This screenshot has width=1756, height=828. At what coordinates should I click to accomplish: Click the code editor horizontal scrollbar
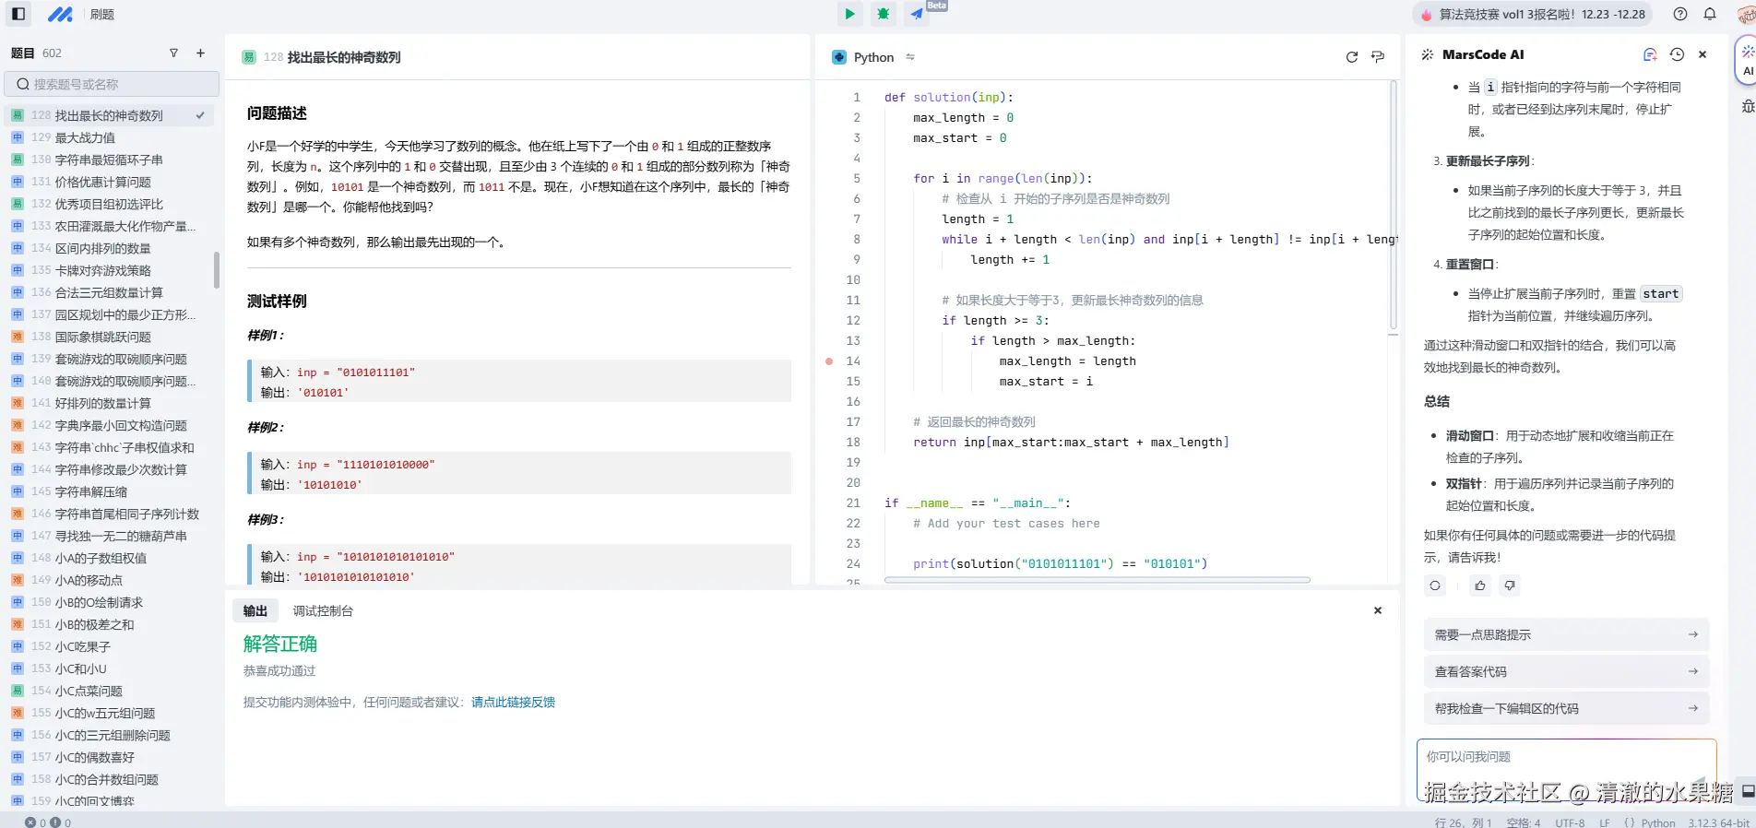coord(1097,580)
